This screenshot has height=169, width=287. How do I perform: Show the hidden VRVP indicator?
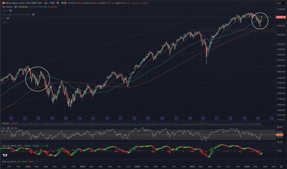point(10,11)
